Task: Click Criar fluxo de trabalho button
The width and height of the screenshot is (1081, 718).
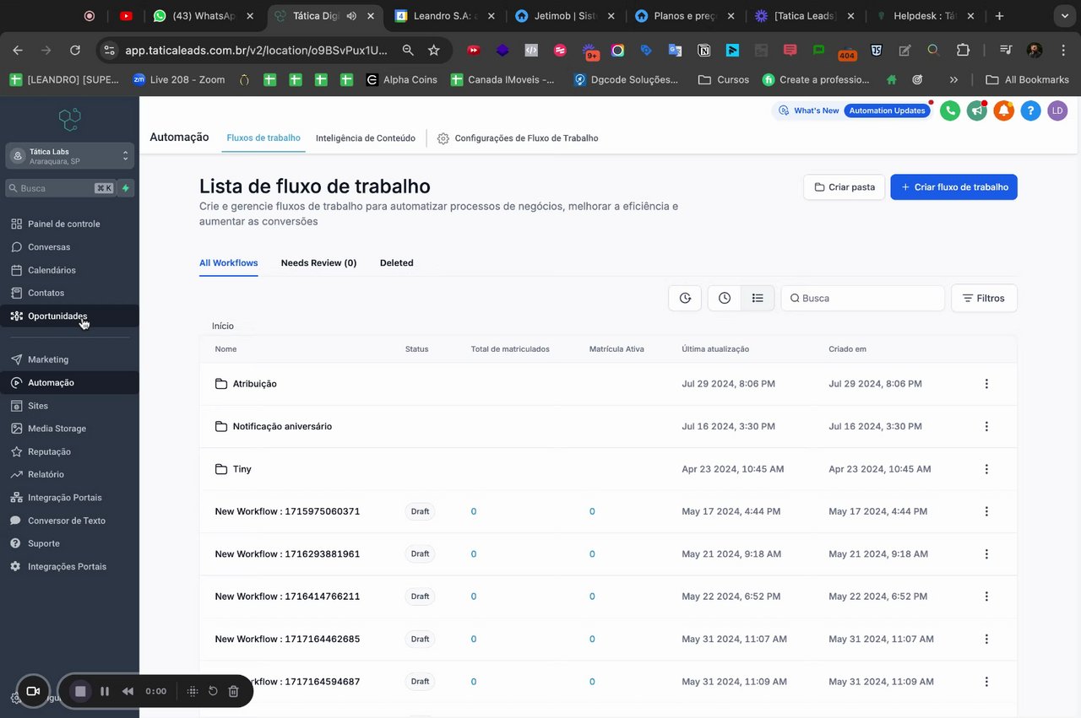Action: (x=953, y=187)
